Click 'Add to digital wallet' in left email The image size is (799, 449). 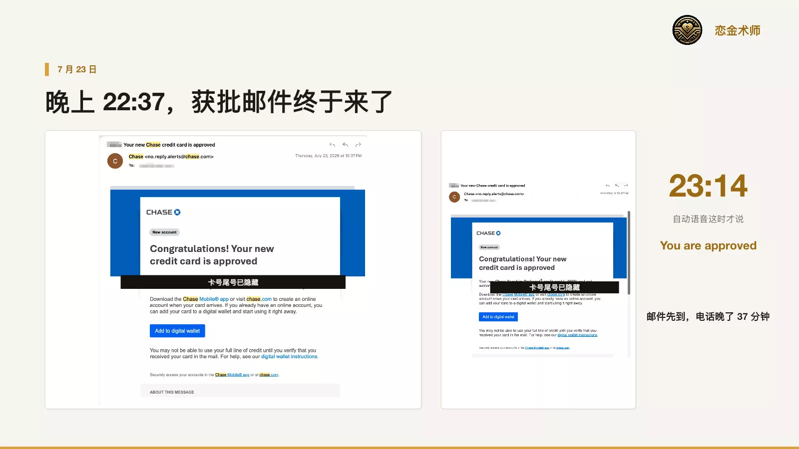(177, 331)
